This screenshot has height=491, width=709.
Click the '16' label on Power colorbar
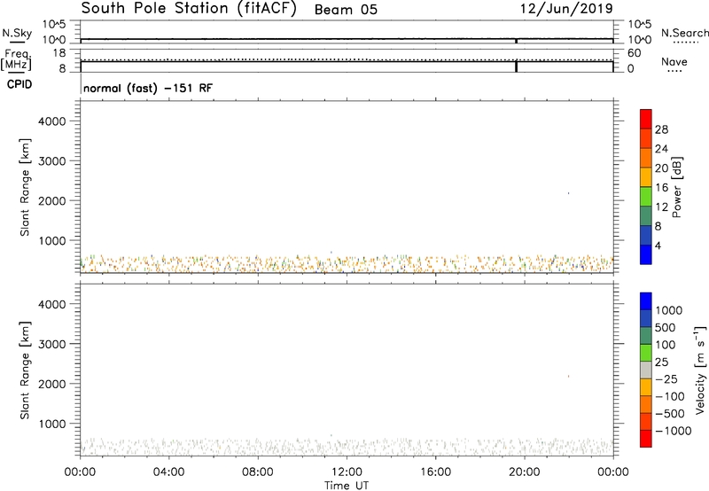(x=661, y=188)
